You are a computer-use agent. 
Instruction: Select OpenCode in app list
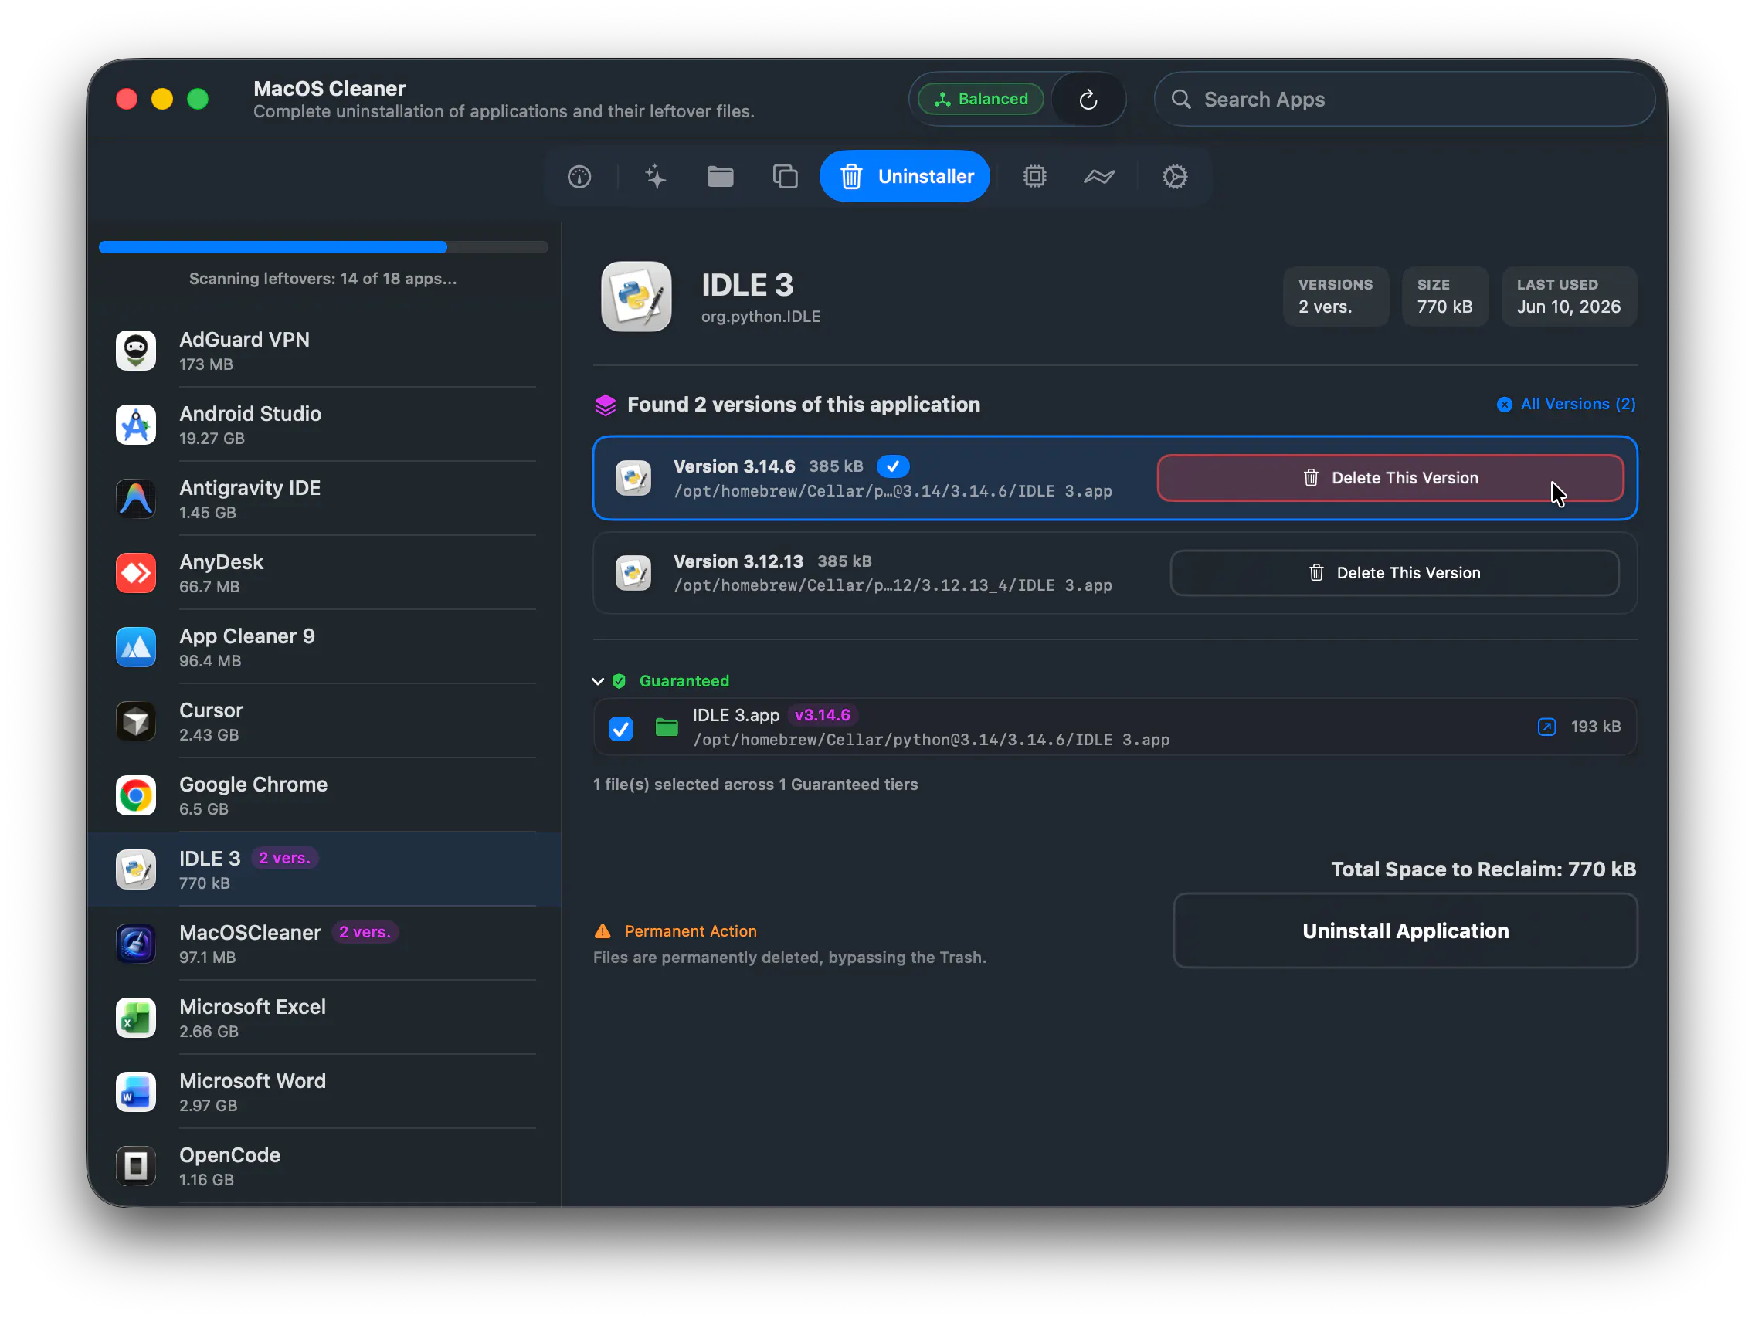tap(325, 1167)
